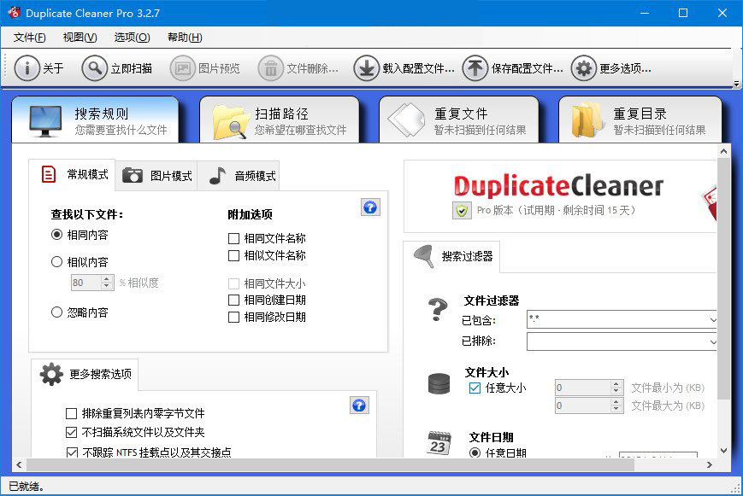This screenshot has width=743, height=496.
Task: Click the 关于 info toolbar icon
Action: point(27,68)
